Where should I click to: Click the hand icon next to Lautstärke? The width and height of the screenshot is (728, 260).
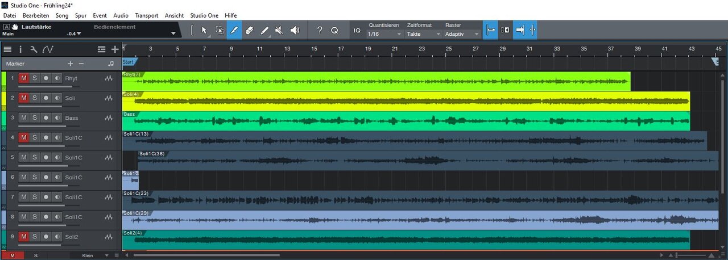point(15,27)
